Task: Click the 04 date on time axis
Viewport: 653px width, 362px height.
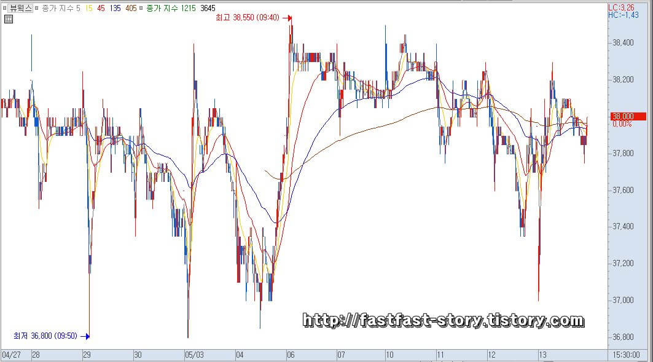Action: click(x=240, y=355)
